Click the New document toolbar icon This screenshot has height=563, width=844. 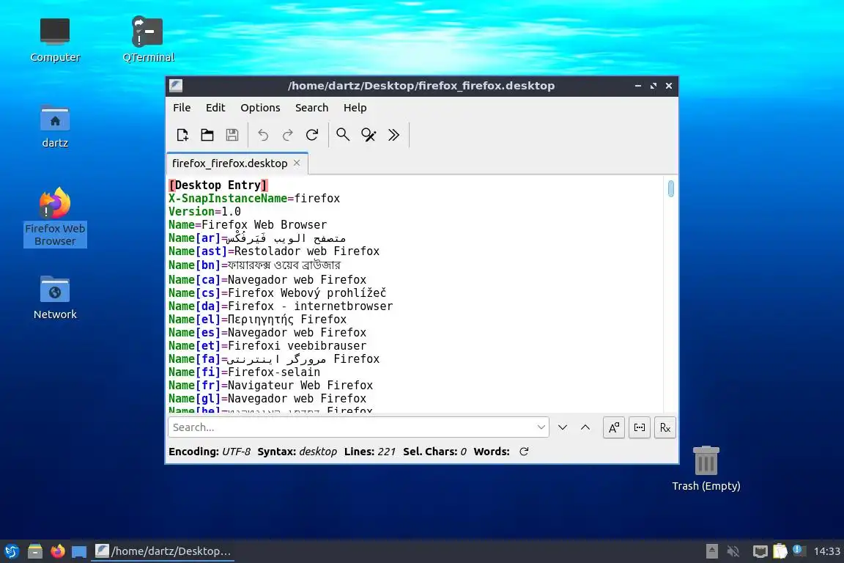[x=182, y=135]
